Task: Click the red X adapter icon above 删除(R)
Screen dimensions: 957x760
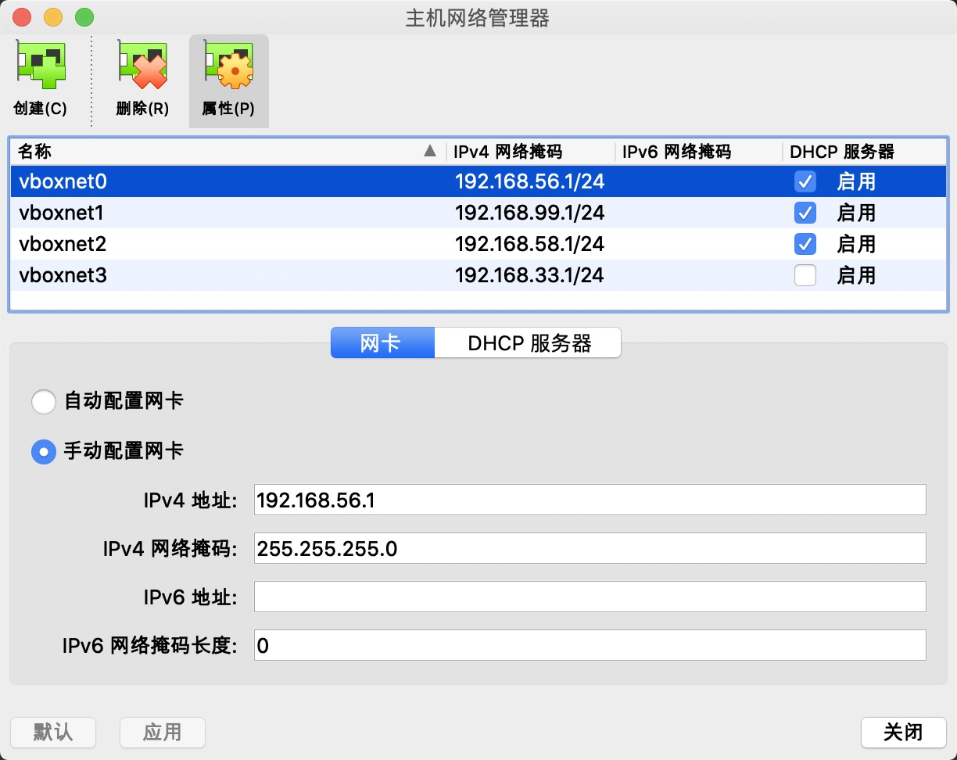Action: pyautogui.click(x=141, y=66)
